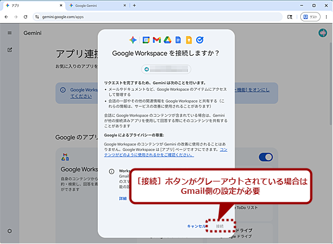Start a new chat with the pencil icon

(10, 50)
